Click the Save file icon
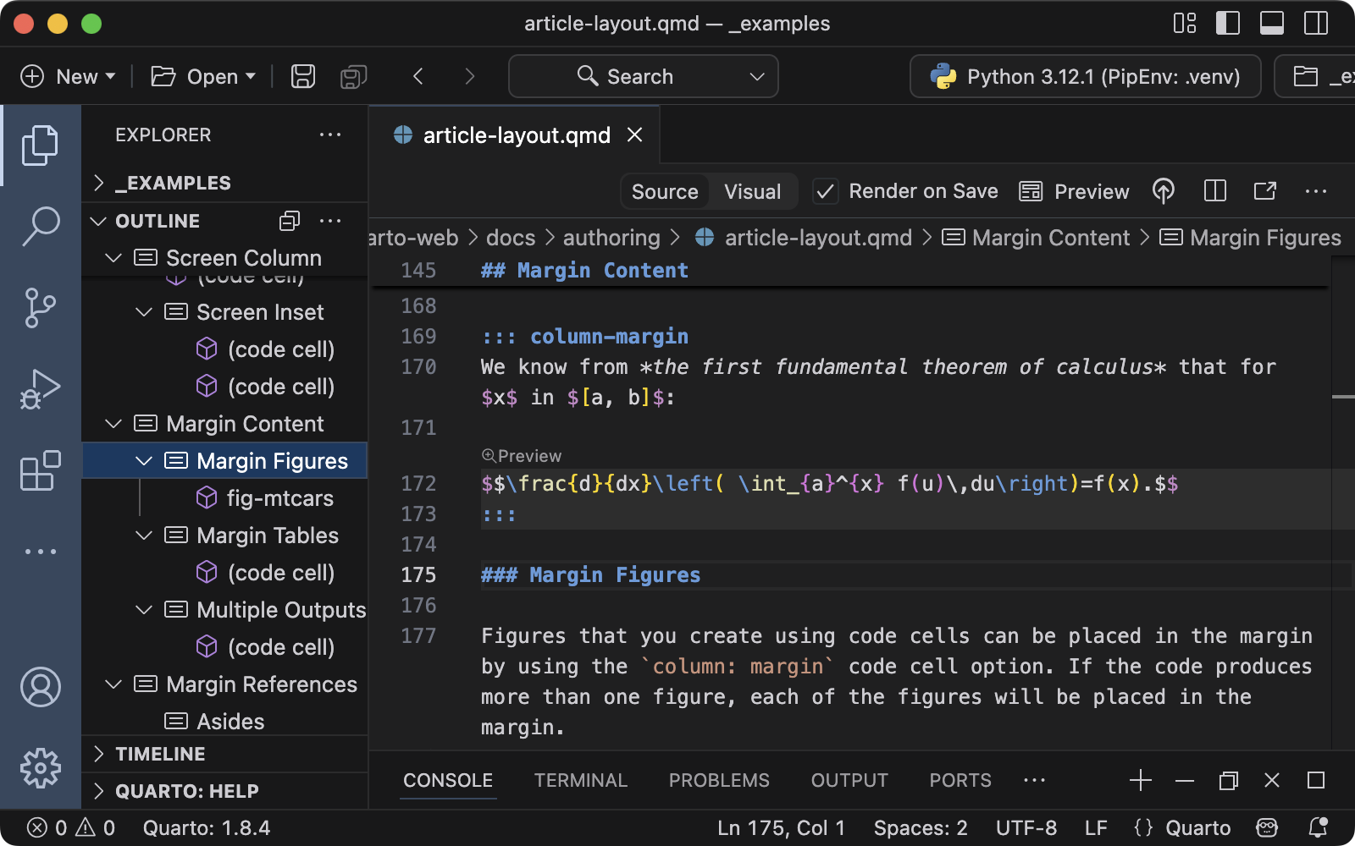The width and height of the screenshot is (1355, 846). [x=303, y=77]
